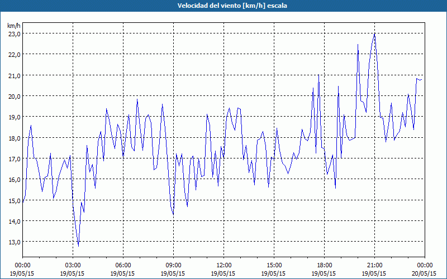
Task: Select the 18:00 time axis label
Action: [324, 266]
